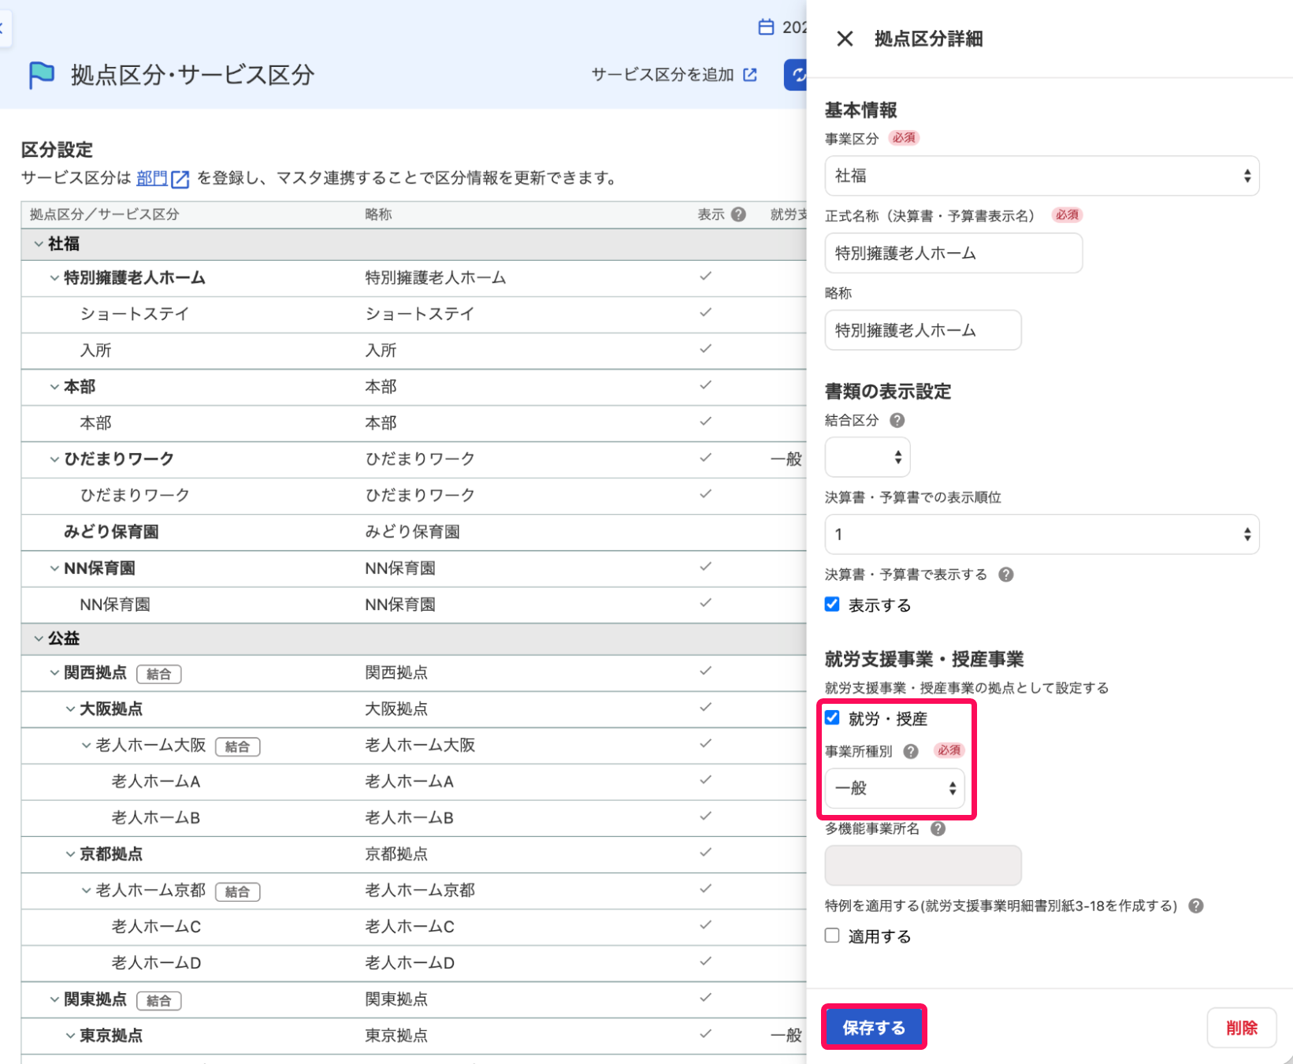Screen dimensions: 1293x1064
Task: Edit the 略称 input field
Action: [x=923, y=330]
